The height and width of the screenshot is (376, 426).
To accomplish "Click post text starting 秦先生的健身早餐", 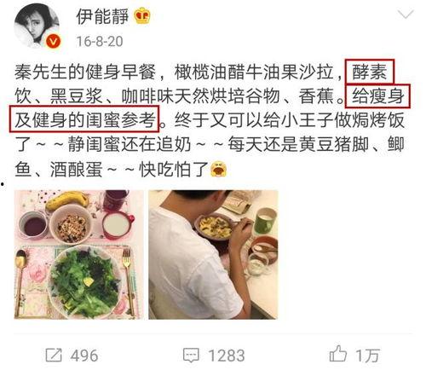I will 85,72.
